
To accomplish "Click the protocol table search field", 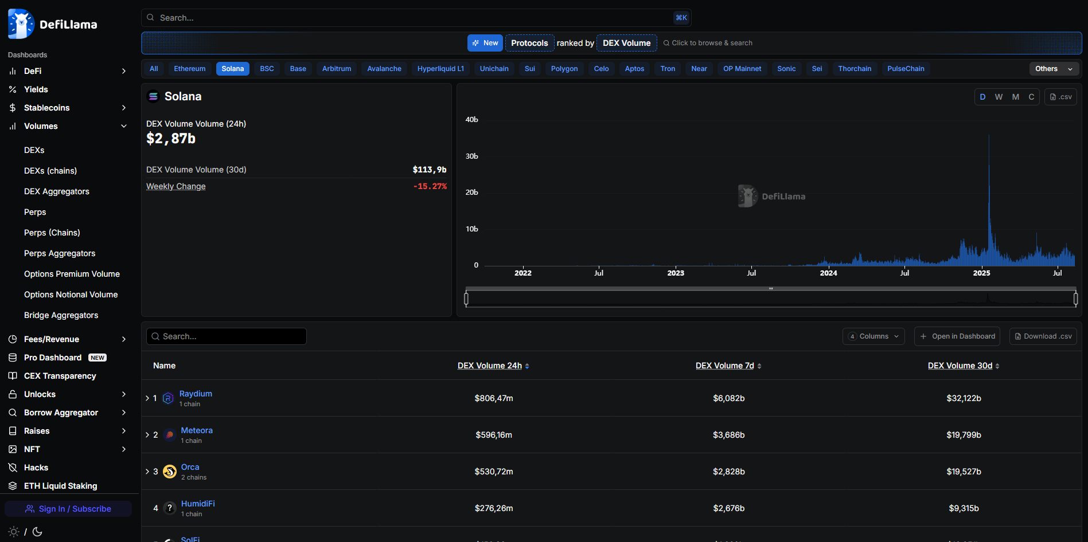I will click(x=227, y=336).
